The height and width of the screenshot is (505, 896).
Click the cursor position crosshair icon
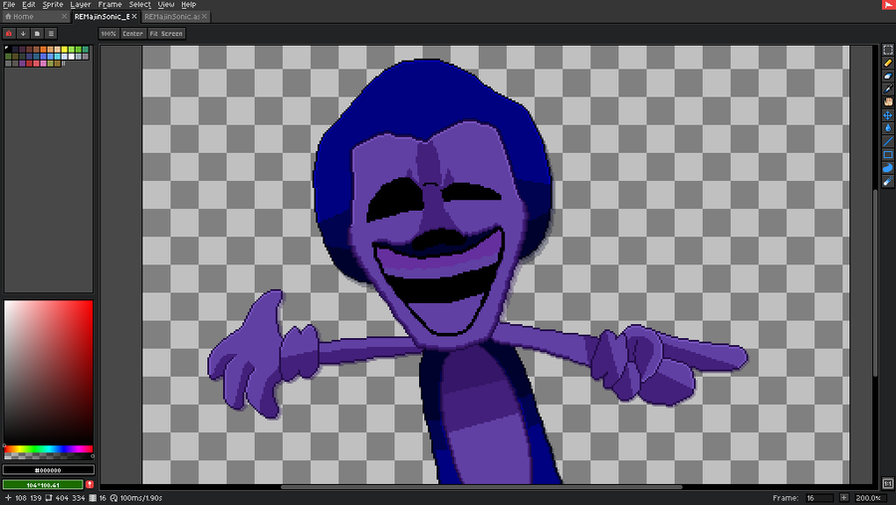click(8, 498)
